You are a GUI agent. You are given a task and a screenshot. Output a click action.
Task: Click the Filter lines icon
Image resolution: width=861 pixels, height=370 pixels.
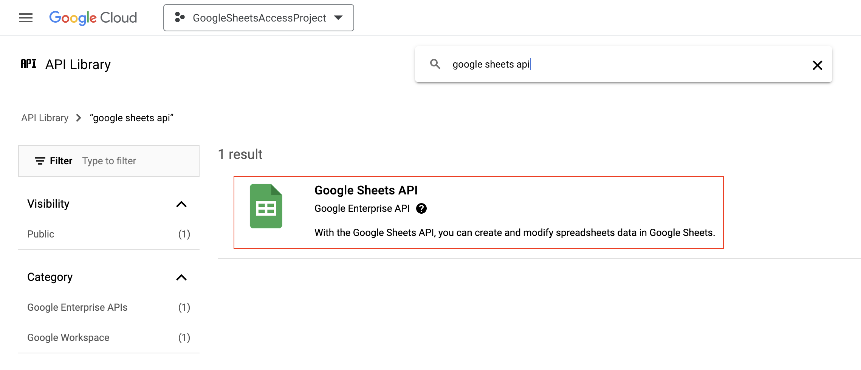[x=40, y=161]
